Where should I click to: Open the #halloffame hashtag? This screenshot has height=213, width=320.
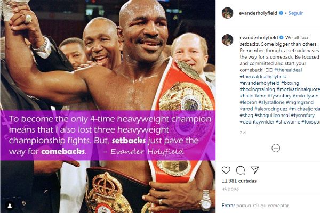pos(253,96)
